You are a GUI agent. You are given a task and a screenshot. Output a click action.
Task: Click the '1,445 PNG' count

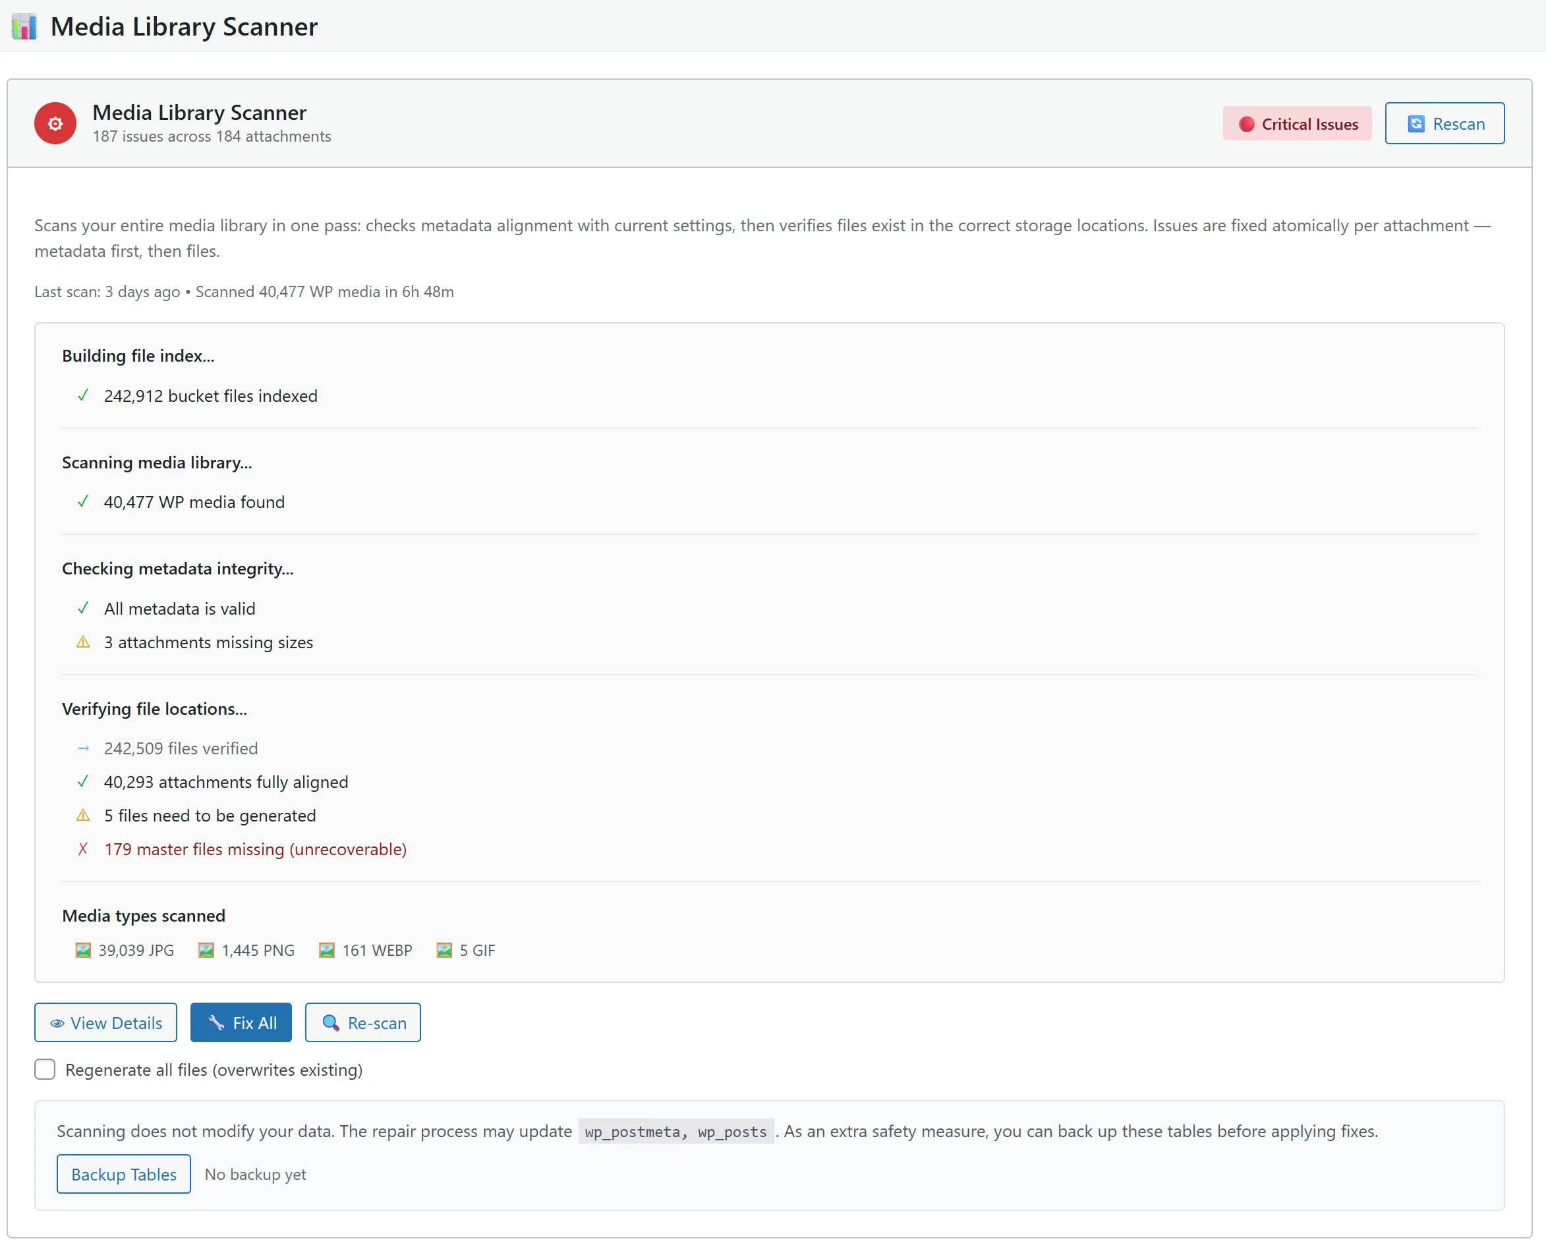click(x=258, y=951)
